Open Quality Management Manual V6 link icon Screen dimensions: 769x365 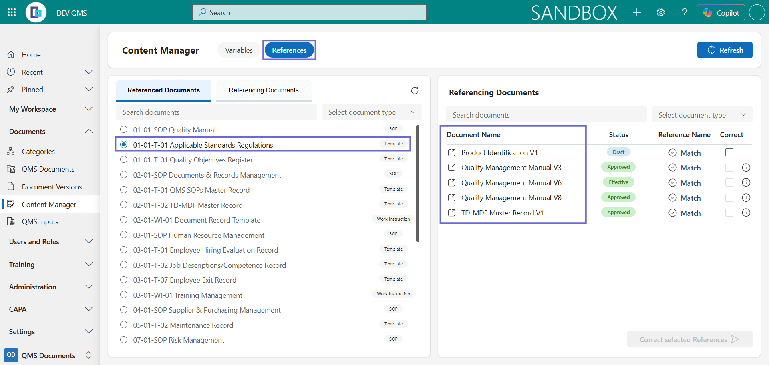452,182
